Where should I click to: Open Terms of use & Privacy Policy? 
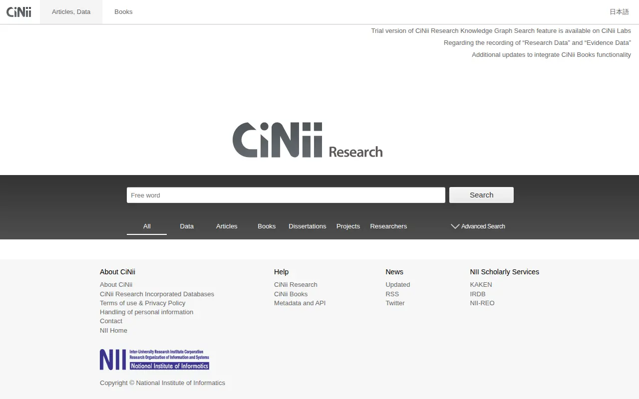pyautogui.click(x=142, y=303)
